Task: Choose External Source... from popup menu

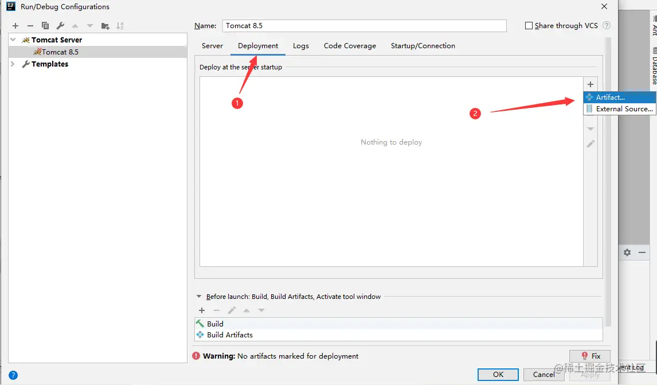Action: [620, 108]
